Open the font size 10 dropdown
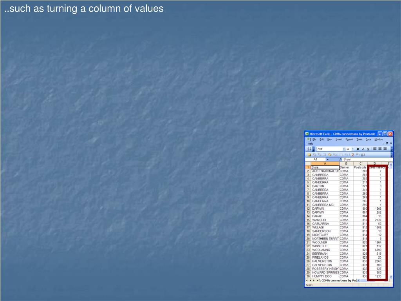This screenshot has height=301, width=401. [353, 149]
